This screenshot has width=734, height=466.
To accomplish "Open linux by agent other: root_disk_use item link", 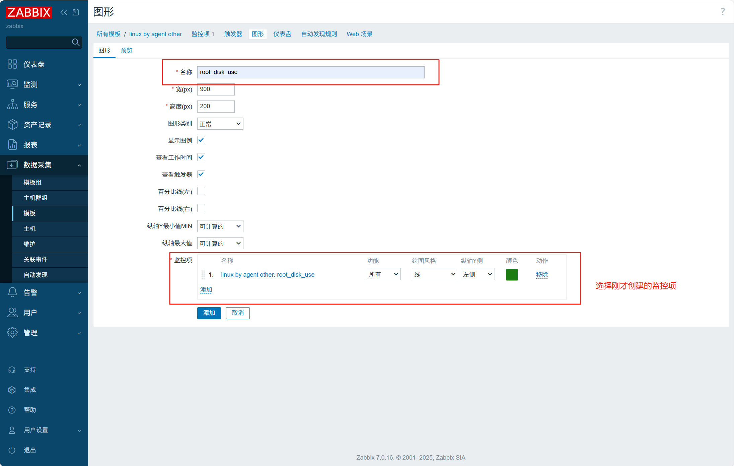I will coord(268,274).
